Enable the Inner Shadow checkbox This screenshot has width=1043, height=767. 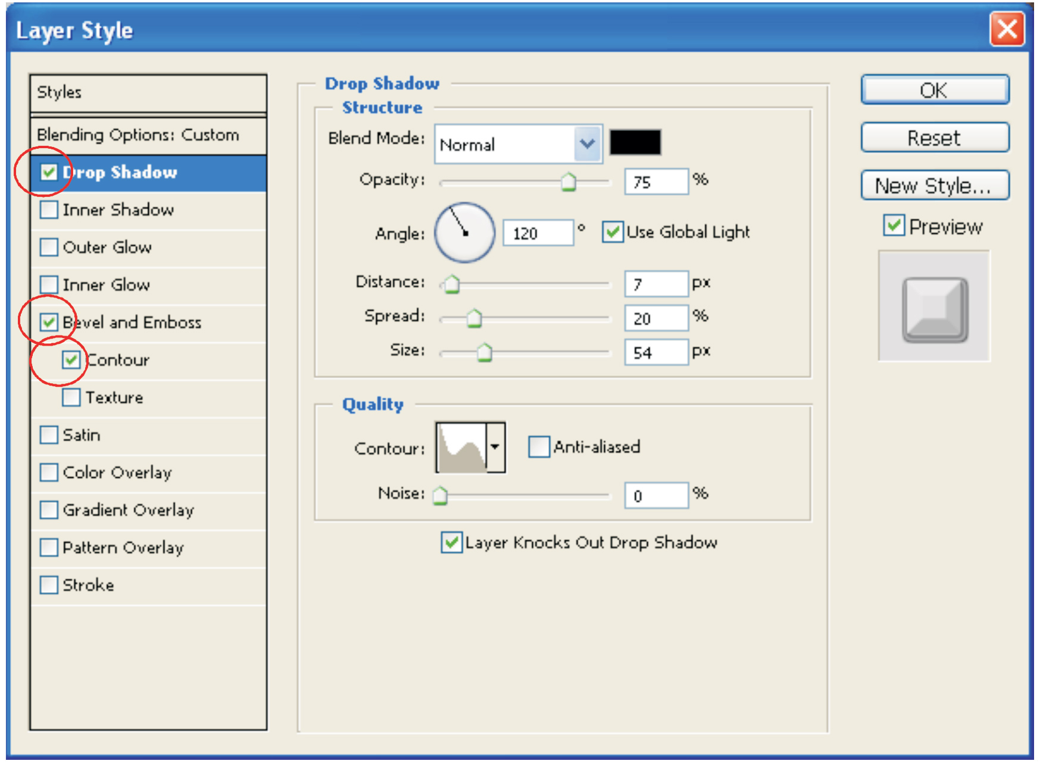pyautogui.click(x=49, y=210)
